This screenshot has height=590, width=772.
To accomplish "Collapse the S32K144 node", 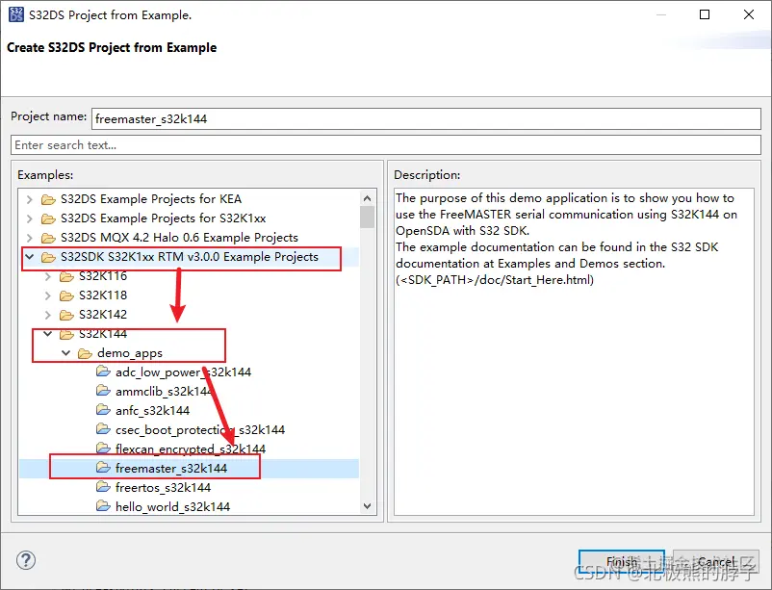I will 48,334.
